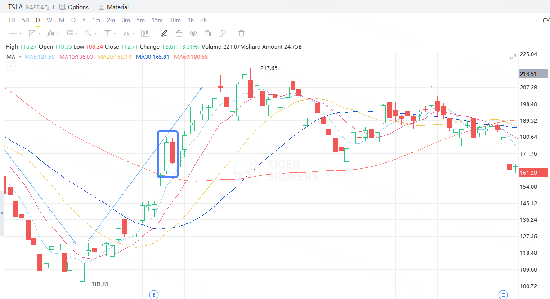
Task: Toggle the lock drawings icon
Action: click(x=179, y=33)
